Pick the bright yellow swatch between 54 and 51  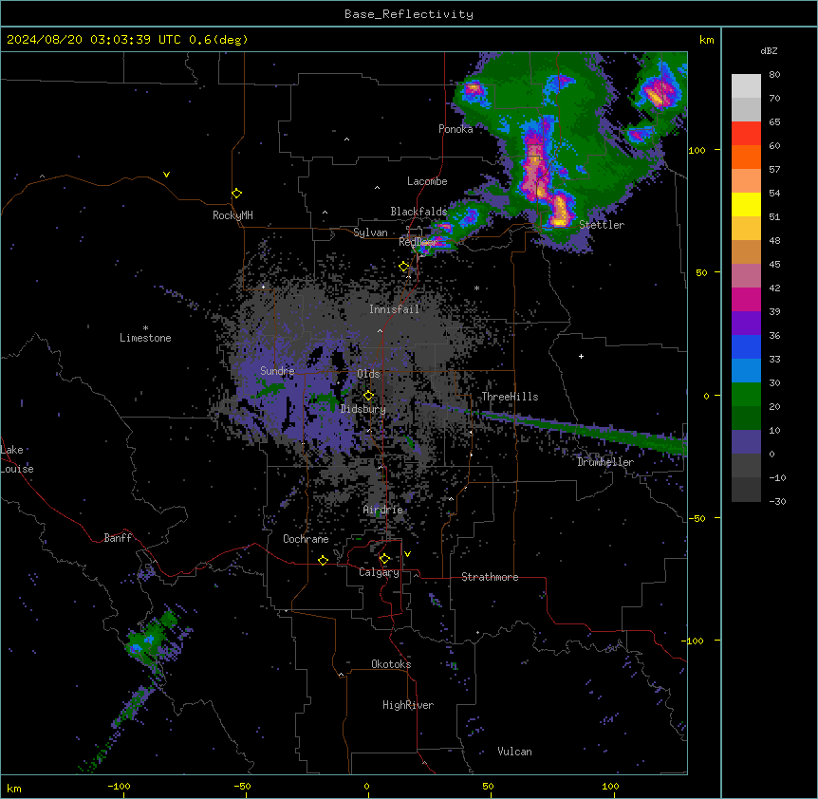(746, 204)
